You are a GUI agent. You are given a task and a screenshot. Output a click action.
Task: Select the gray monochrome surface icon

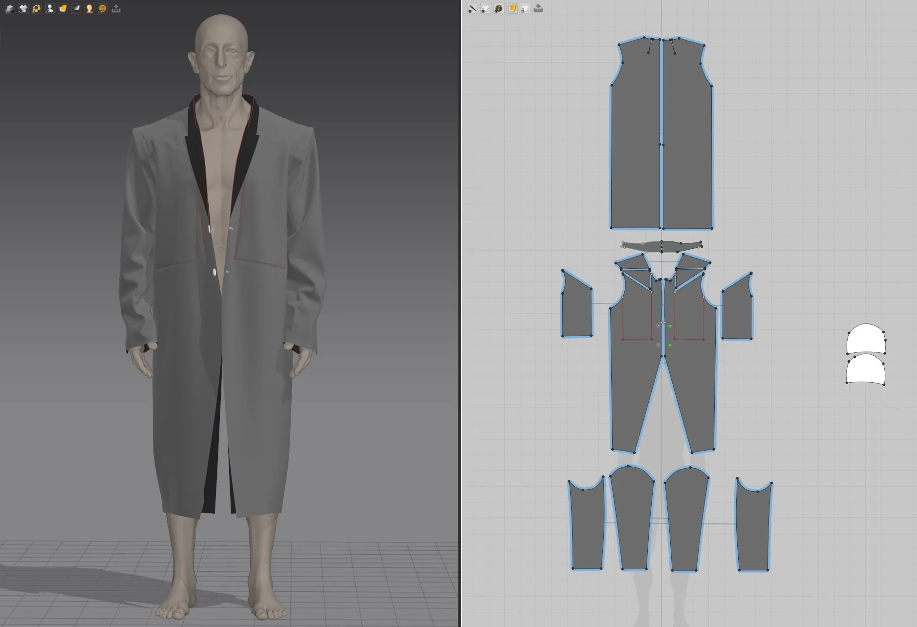(x=76, y=8)
